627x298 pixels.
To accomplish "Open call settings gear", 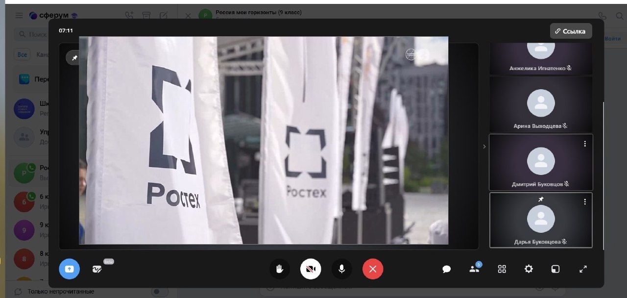I will [529, 269].
